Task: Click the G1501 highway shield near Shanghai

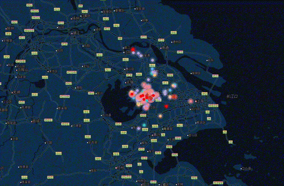Action: click(x=213, y=106)
